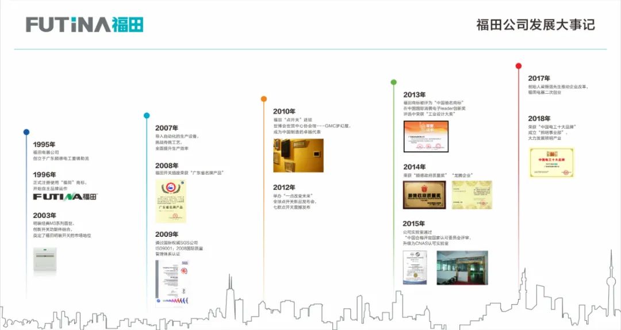
Task: Click the 2017年 year heading
Action: 539,78
